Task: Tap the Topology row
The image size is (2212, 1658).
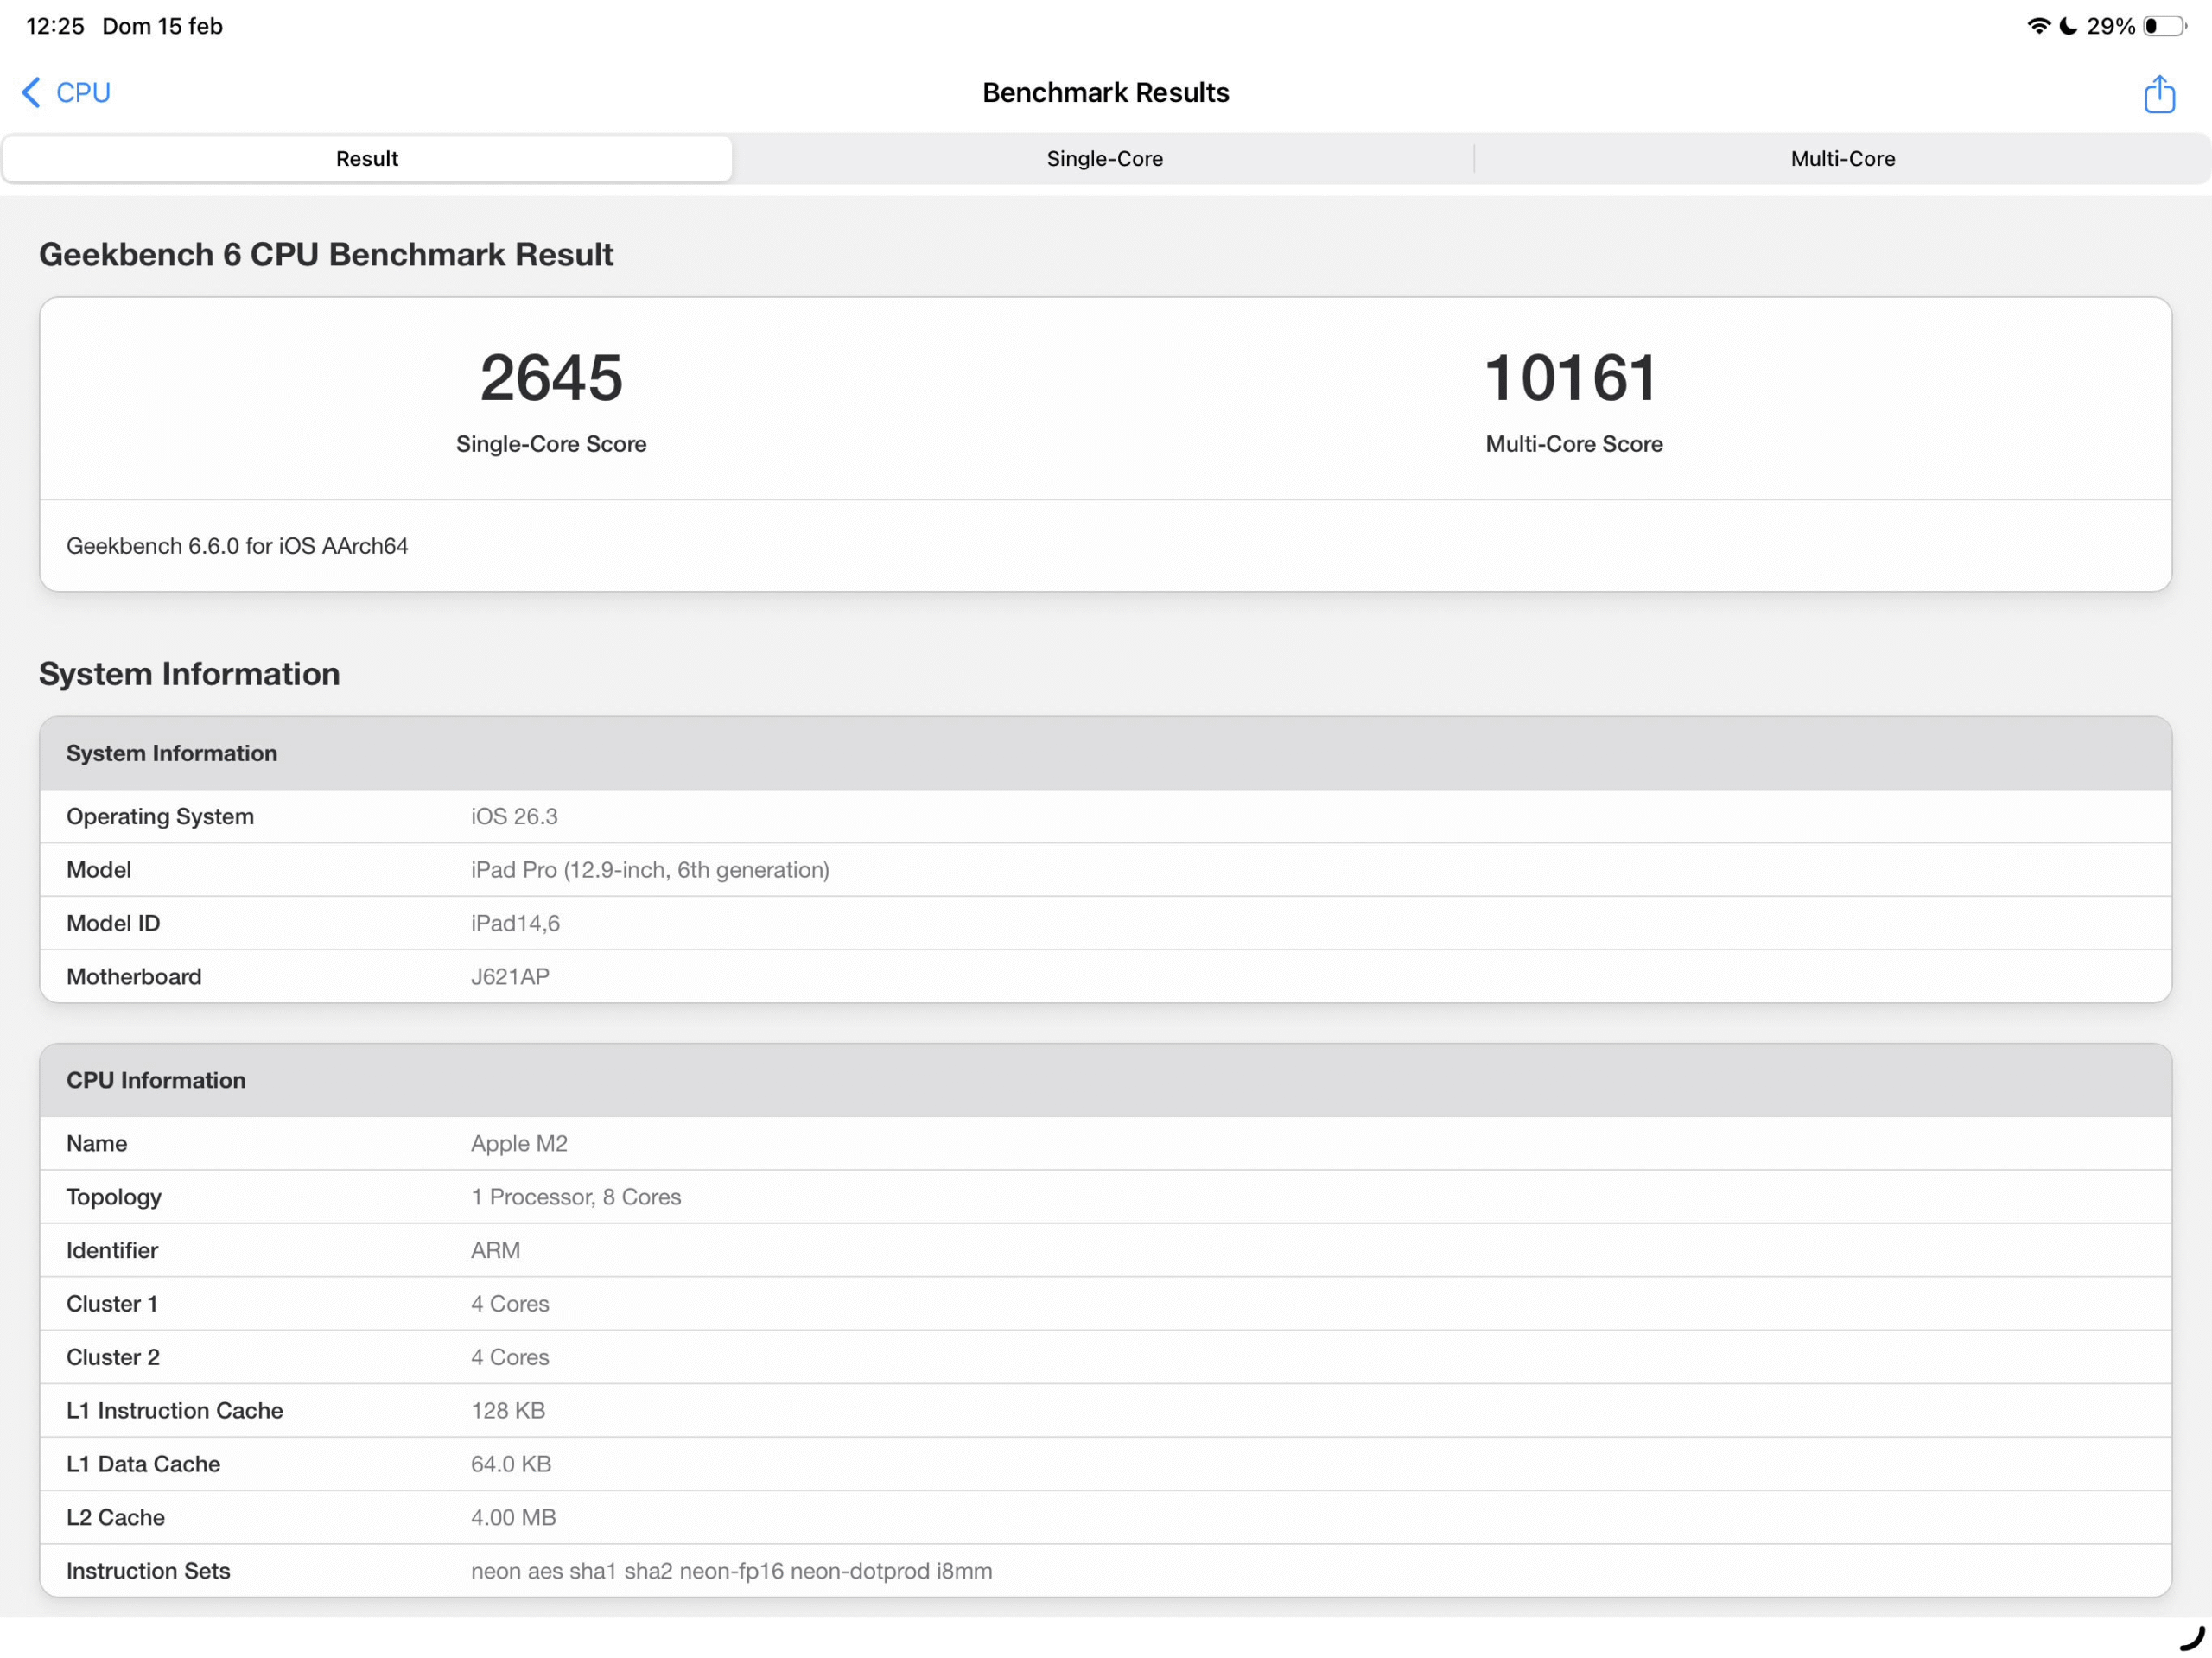Action: coord(1105,1197)
